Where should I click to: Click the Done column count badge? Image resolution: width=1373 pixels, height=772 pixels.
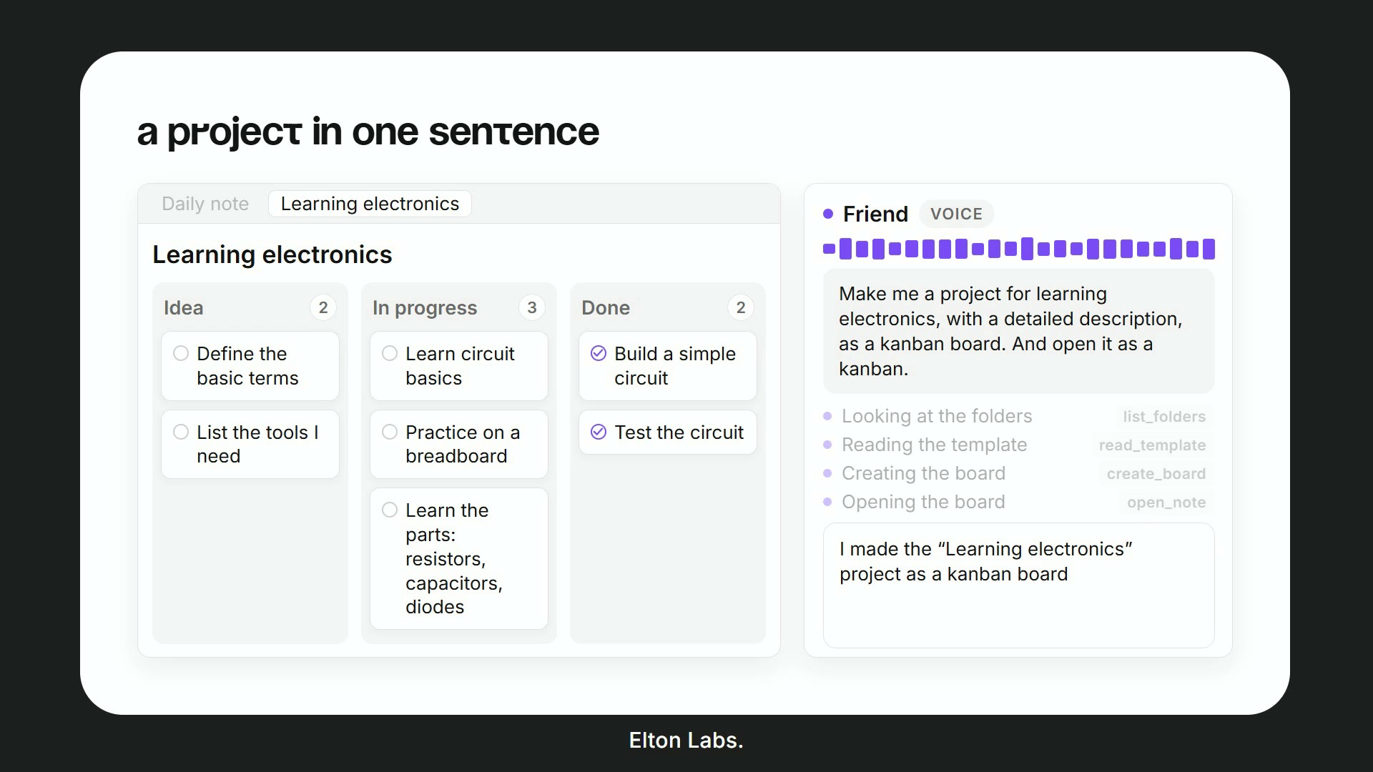point(741,307)
